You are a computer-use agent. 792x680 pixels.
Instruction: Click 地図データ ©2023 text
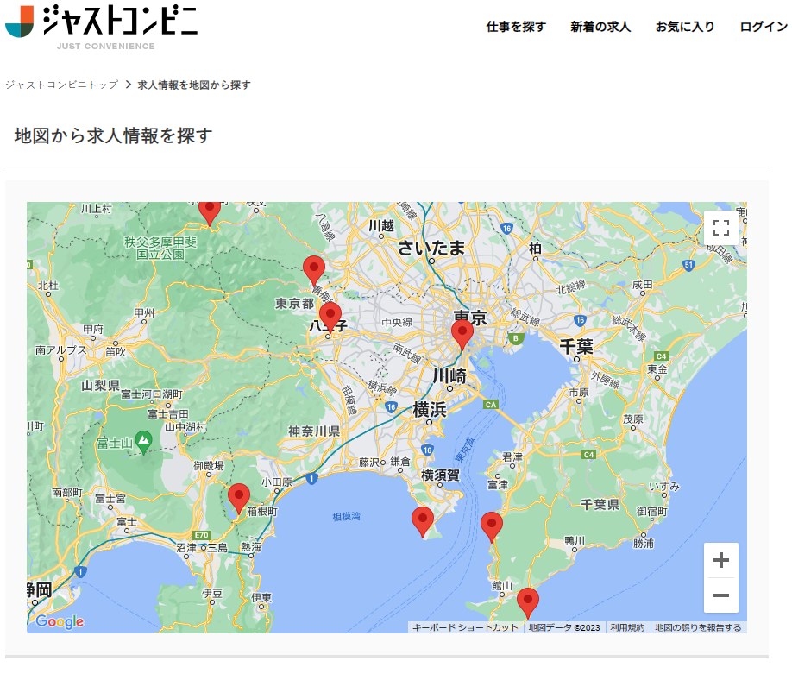pos(564,627)
